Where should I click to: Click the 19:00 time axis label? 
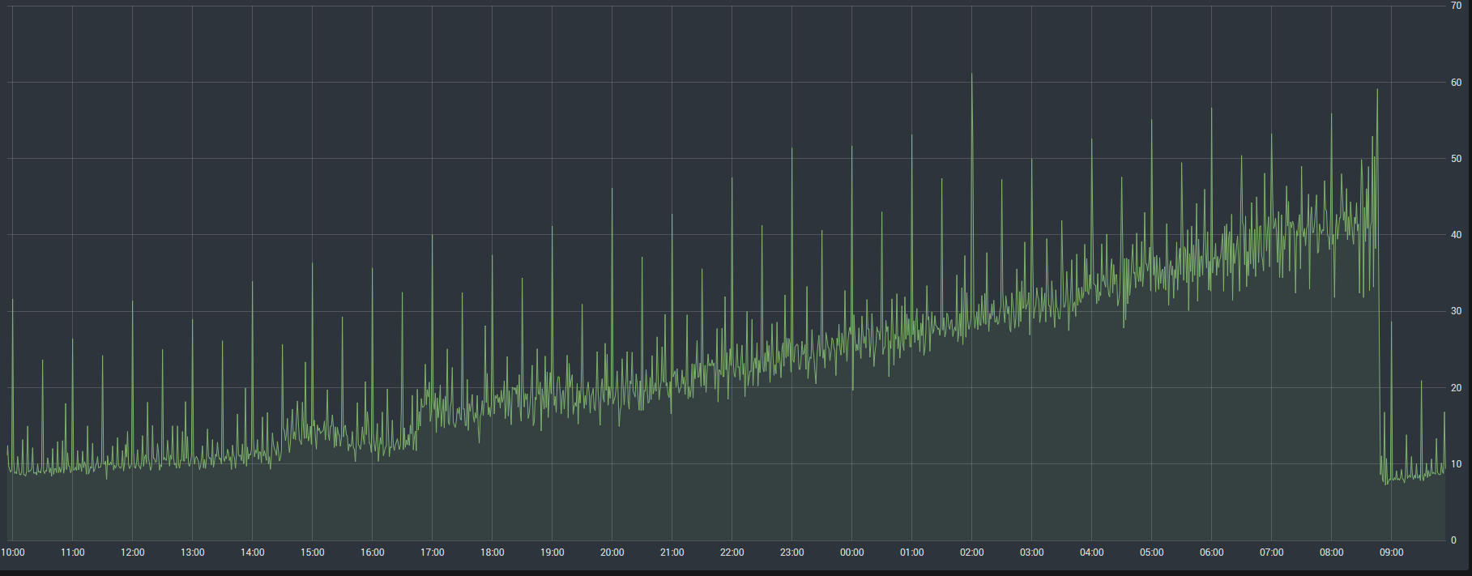click(553, 553)
